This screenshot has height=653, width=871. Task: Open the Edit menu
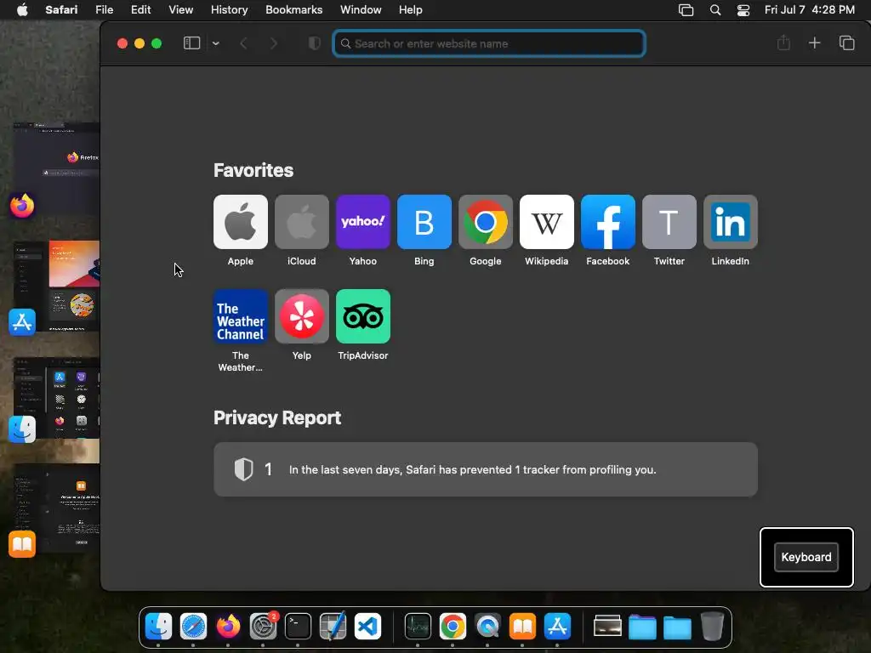click(x=140, y=10)
